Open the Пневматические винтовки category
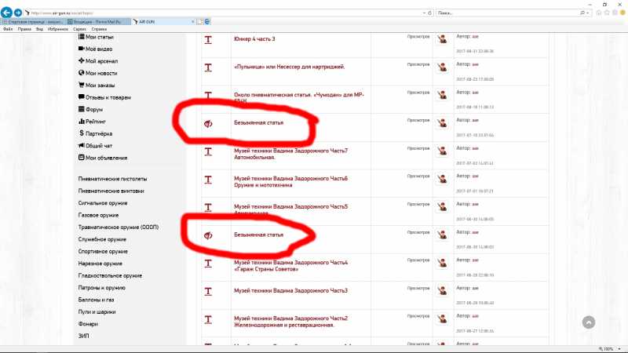The height and width of the screenshot is (353, 628). coord(111,191)
